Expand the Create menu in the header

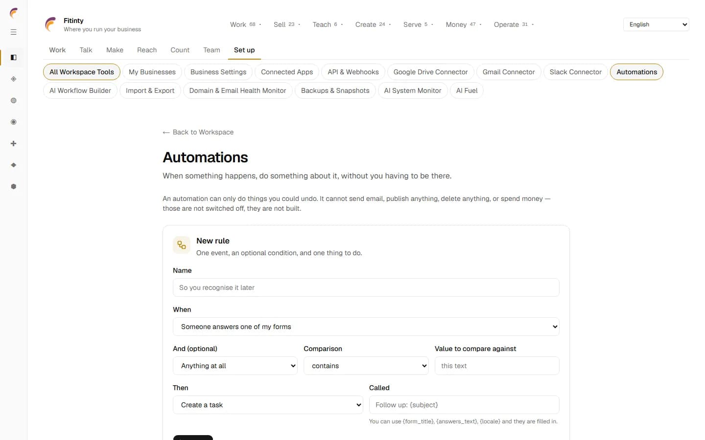(x=373, y=24)
